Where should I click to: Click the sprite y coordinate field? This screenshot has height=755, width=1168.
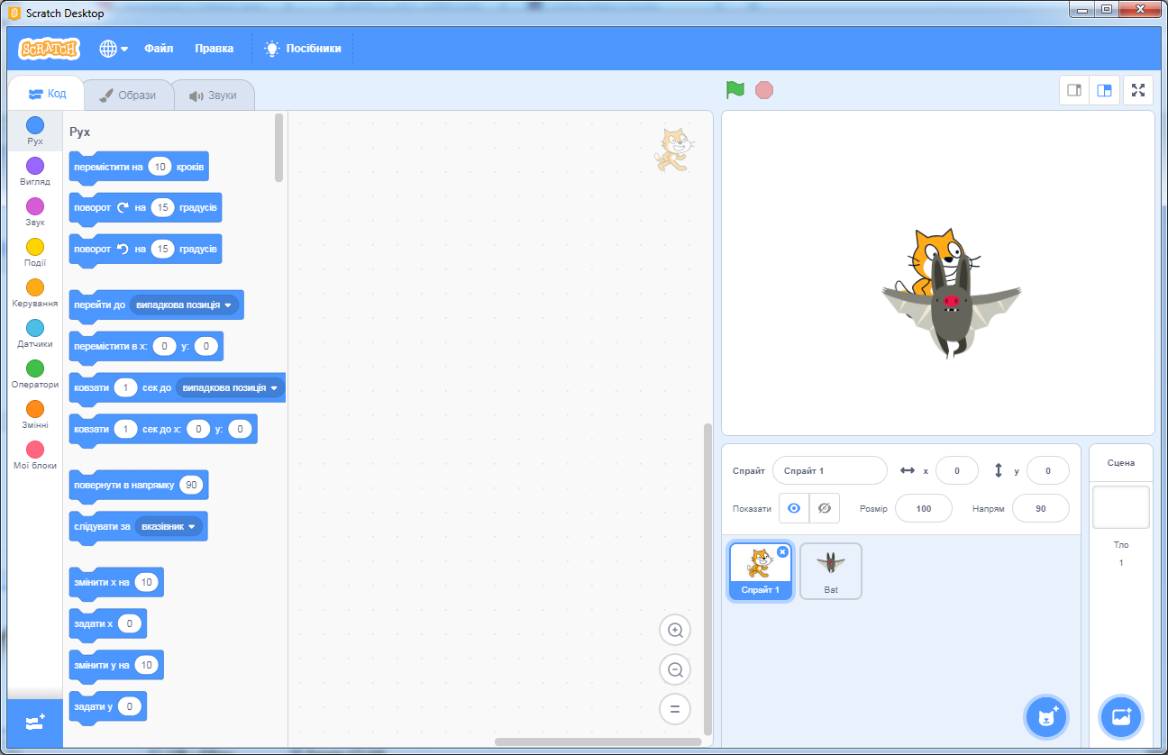1047,470
